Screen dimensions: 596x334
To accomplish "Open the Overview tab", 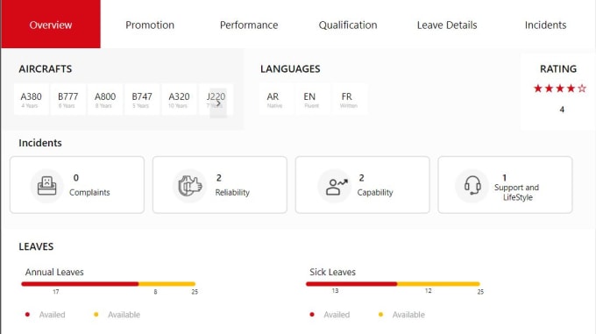I will click(51, 25).
